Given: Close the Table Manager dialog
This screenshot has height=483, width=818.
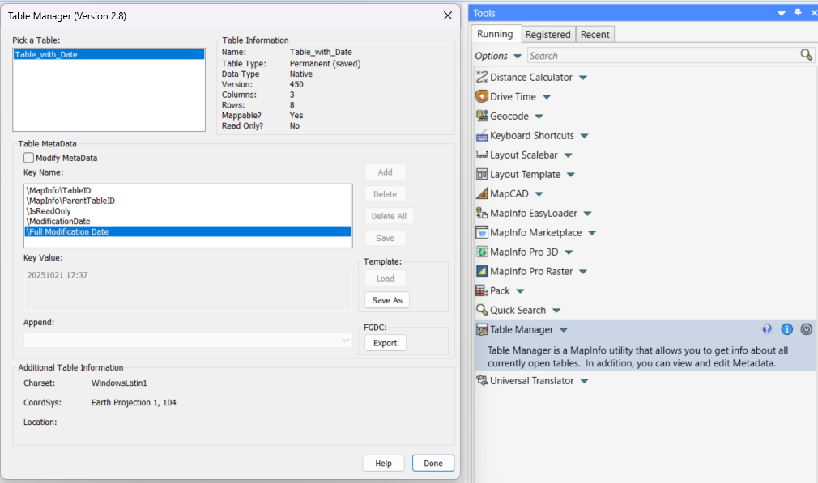Looking at the screenshot, I should [x=448, y=15].
